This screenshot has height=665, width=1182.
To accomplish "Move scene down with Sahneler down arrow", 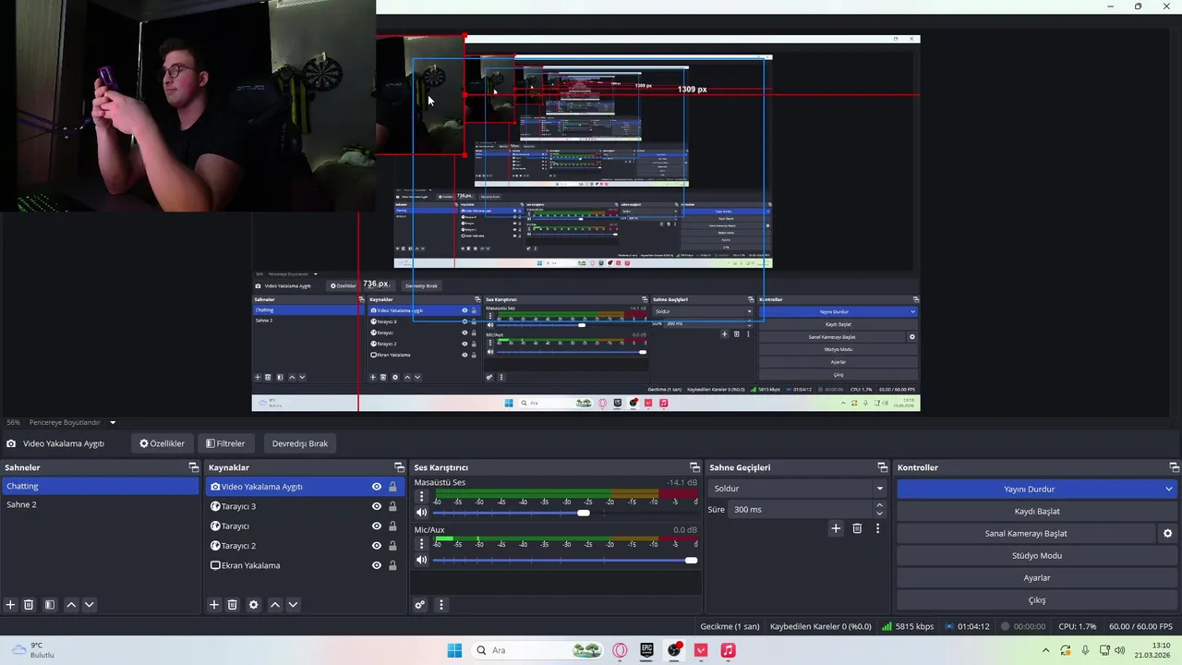I will tap(90, 605).
